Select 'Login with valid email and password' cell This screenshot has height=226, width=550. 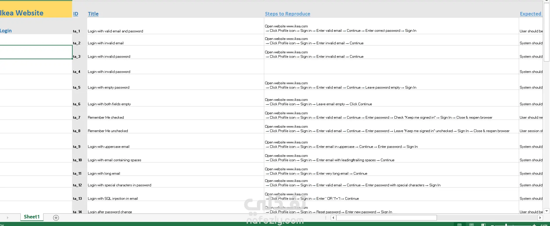pos(175,26)
